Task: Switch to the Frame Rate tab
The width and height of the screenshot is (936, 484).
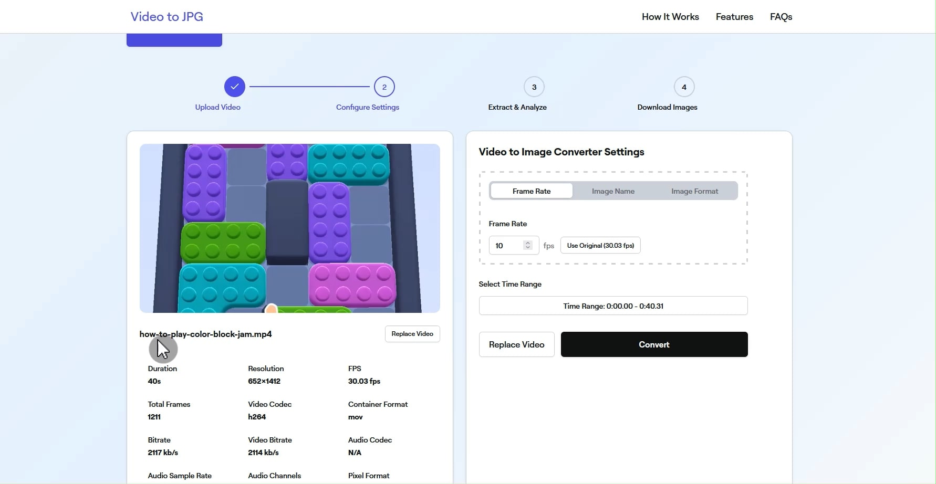Action: point(532,191)
